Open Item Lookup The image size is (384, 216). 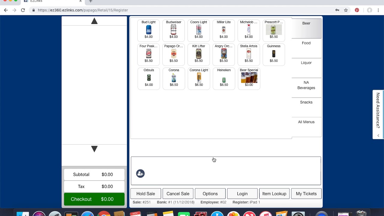(x=274, y=194)
